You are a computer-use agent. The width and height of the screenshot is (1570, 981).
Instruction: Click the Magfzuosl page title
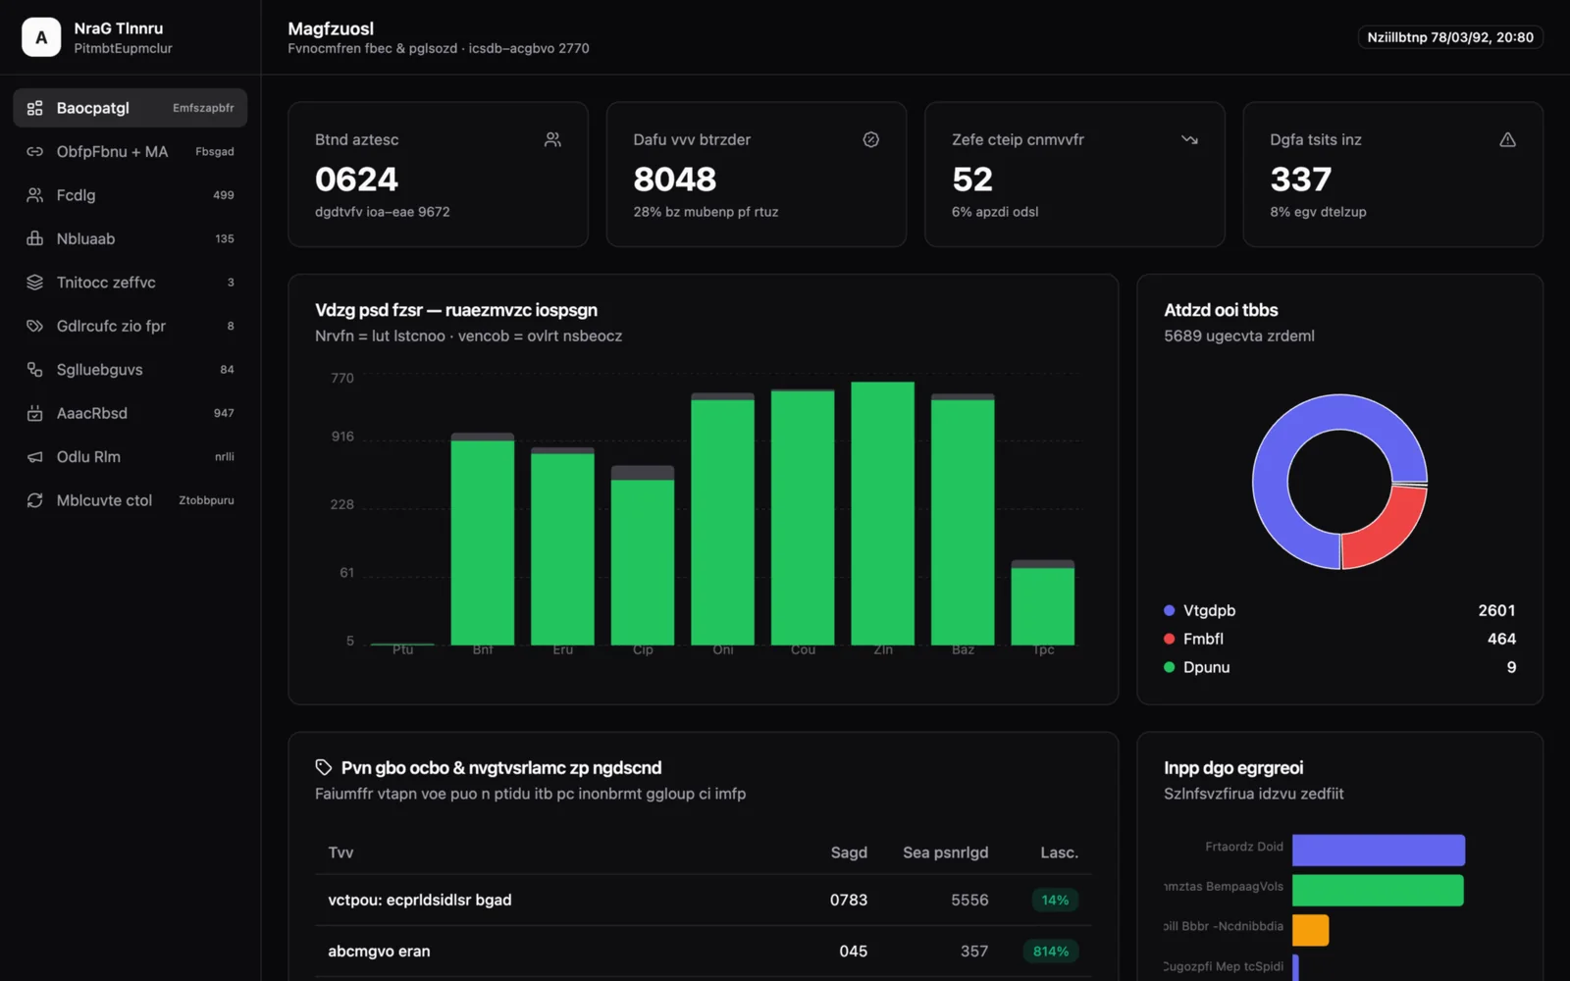pos(331,28)
